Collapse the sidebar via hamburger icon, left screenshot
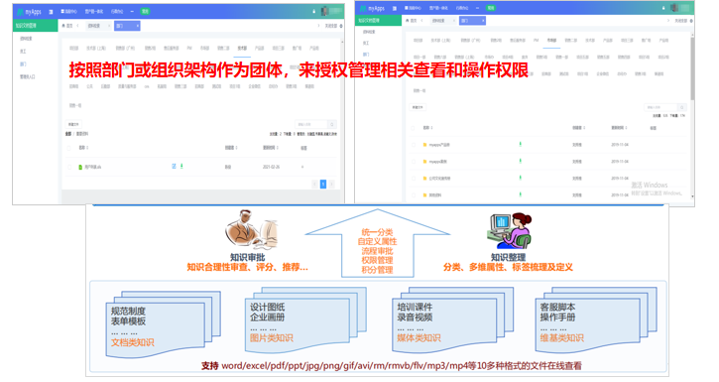Image resolution: width=719 pixels, height=382 pixels. click(x=51, y=12)
